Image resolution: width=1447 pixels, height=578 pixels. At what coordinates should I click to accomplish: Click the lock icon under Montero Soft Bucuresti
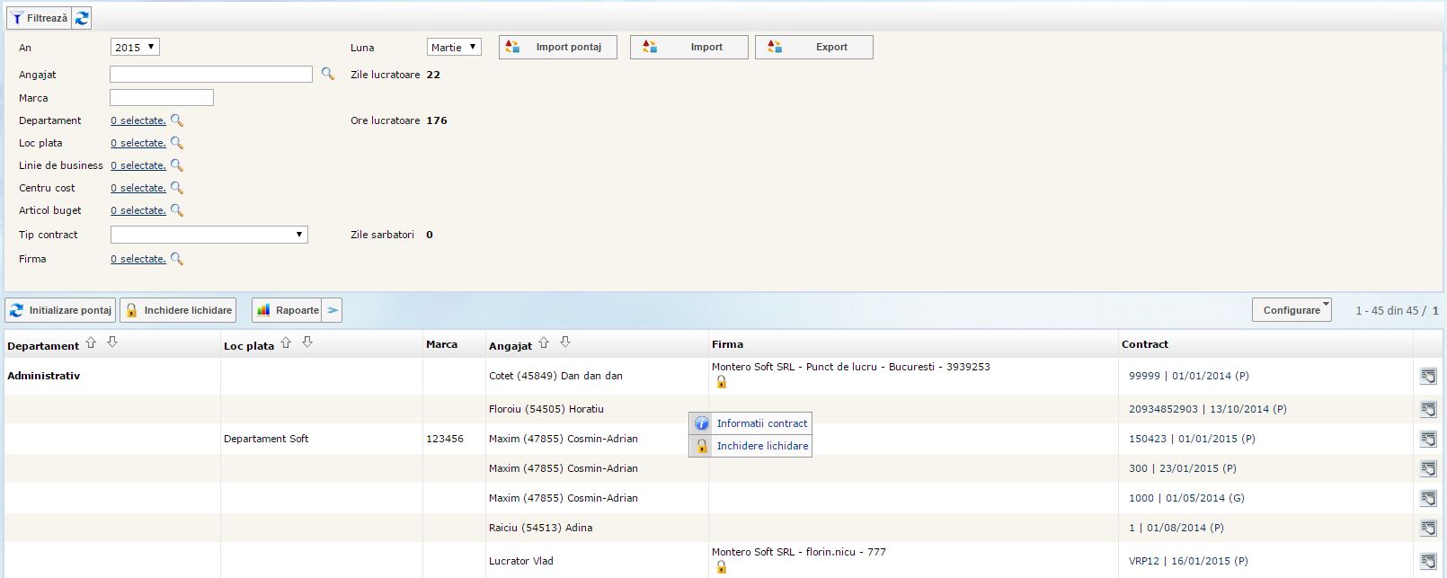click(721, 382)
